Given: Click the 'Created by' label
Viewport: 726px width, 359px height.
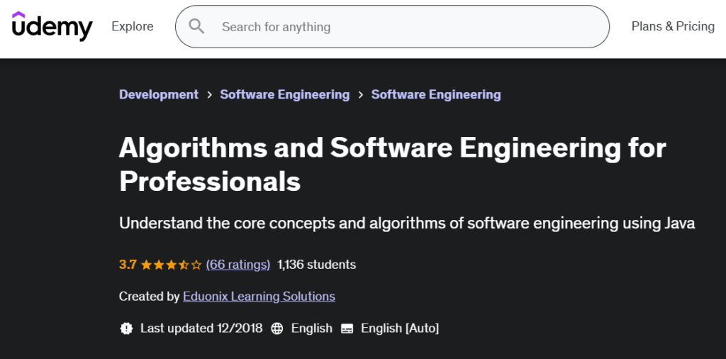Looking at the screenshot, I should tap(149, 296).
